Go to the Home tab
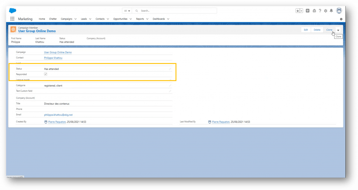This screenshot has width=358, height=190. pos(42,19)
